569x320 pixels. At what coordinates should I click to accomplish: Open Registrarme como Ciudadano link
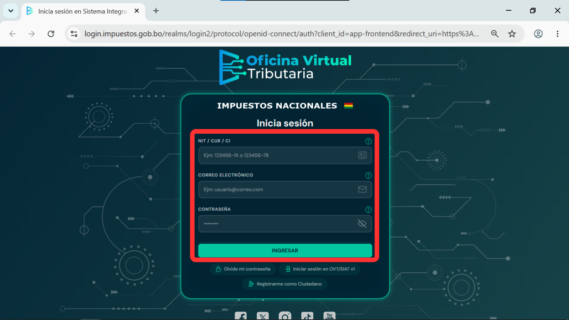point(285,284)
